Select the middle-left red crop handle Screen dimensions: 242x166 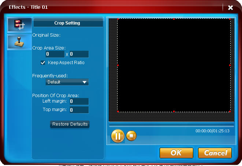tap(118, 65)
